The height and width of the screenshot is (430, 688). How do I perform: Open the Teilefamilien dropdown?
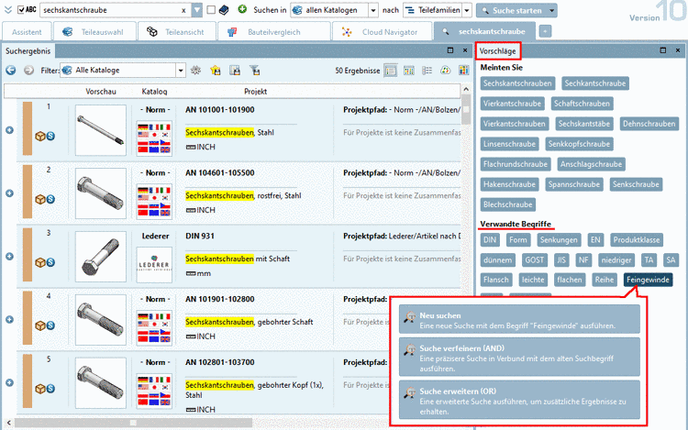coord(467,10)
